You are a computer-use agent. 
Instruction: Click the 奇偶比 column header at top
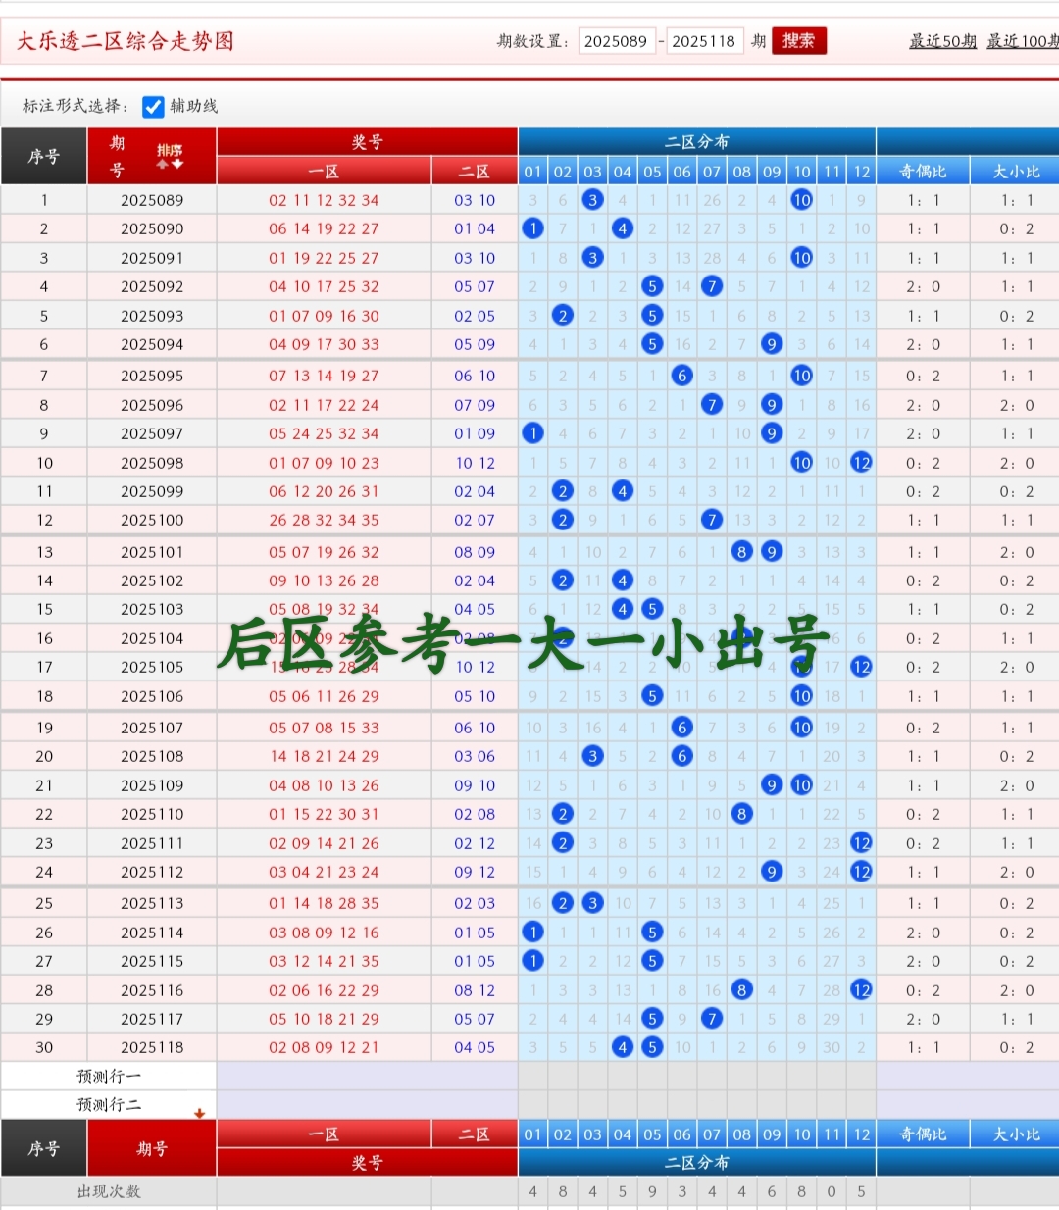coord(923,172)
